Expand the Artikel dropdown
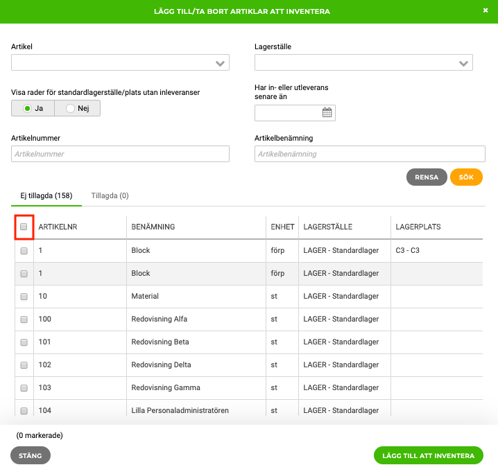 (x=220, y=63)
